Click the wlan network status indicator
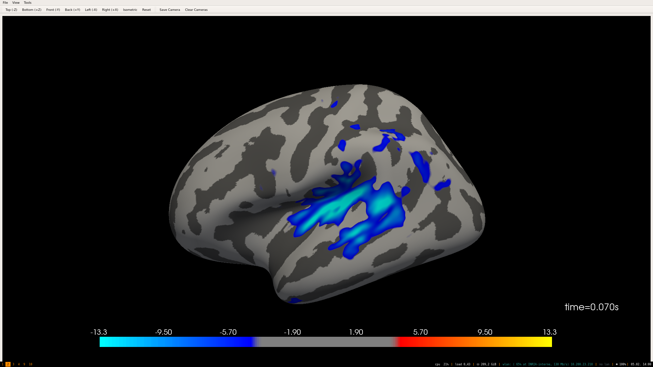The height and width of the screenshot is (367, 653). (547, 364)
